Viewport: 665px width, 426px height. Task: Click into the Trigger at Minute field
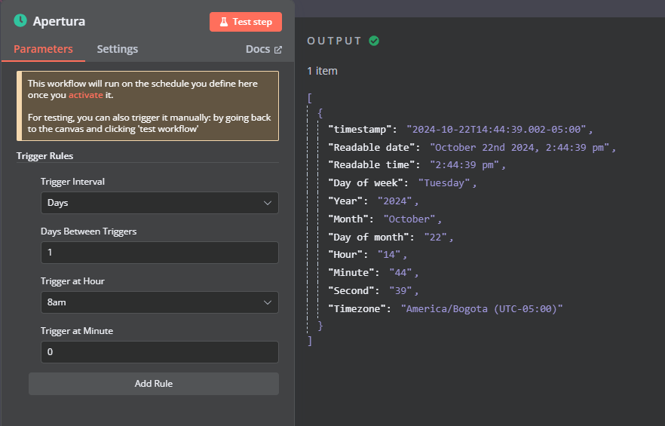159,352
